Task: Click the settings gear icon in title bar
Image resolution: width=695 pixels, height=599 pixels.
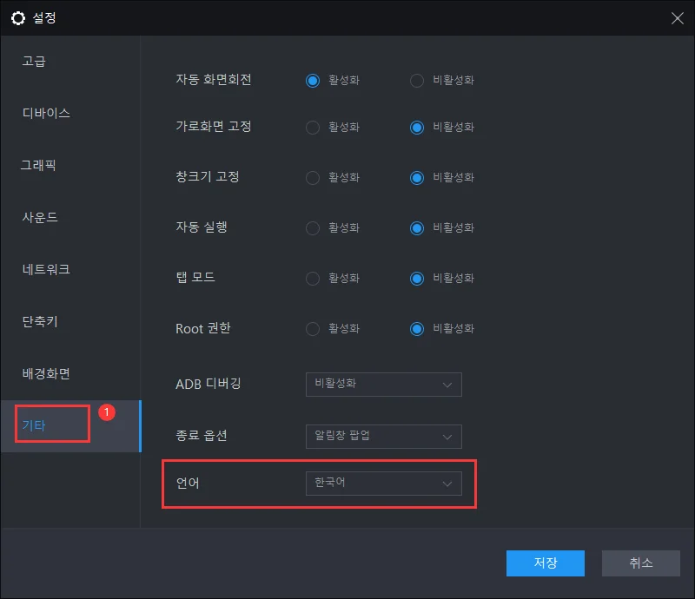Action: [18, 18]
